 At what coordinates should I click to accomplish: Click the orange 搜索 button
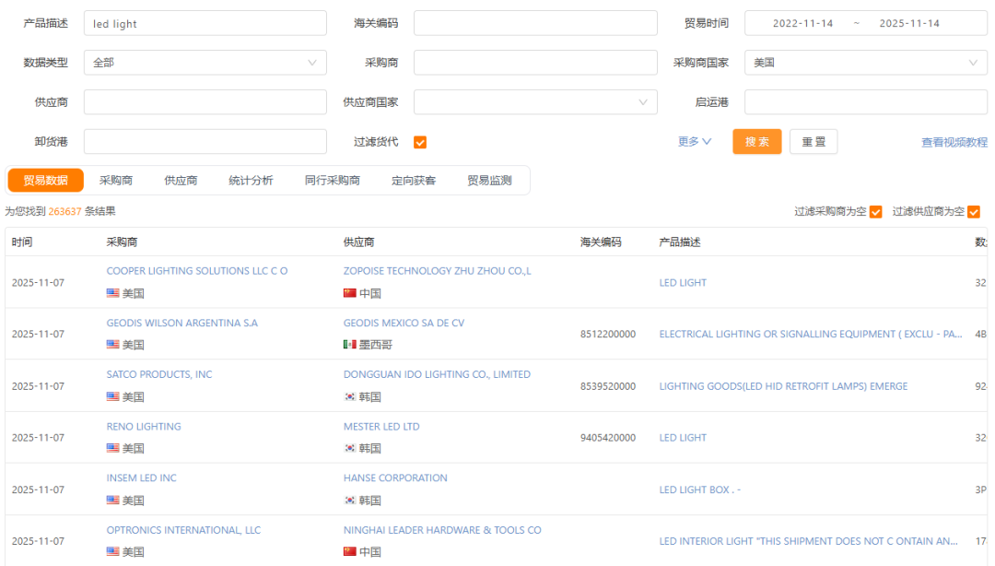[x=757, y=142]
